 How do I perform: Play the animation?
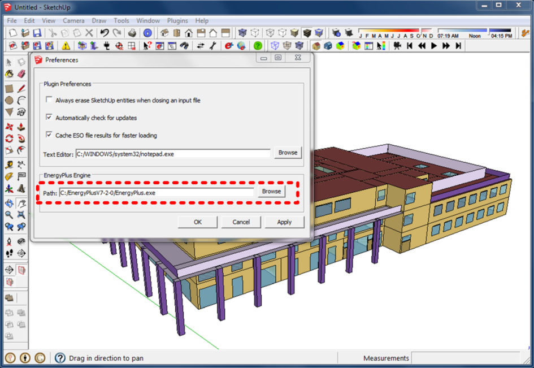pos(434,46)
